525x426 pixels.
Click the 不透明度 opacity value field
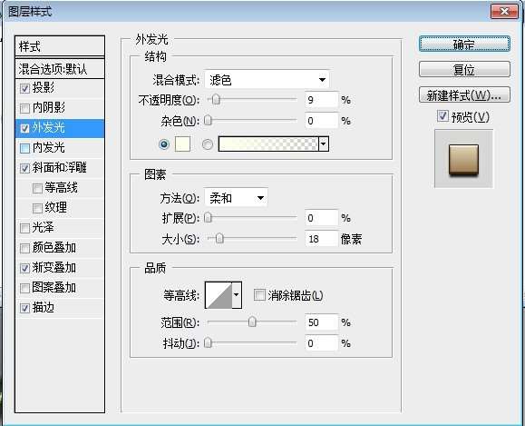click(321, 100)
